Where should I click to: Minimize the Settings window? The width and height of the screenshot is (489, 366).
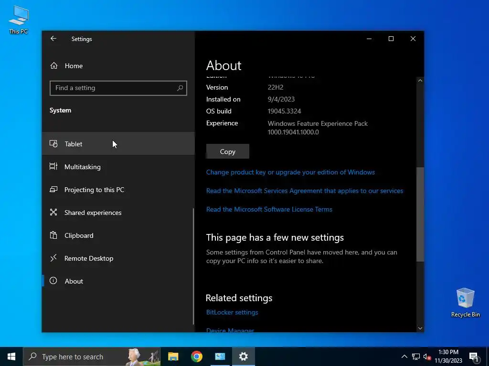point(369,39)
